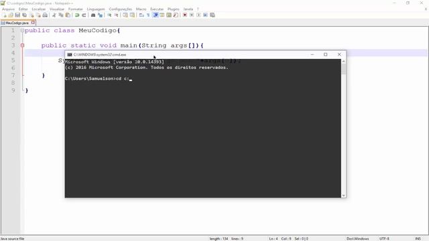Image resolution: width=429 pixels, height=241 pixels.
Task: Click the 'public static void main' line
Action: [122, 46]
